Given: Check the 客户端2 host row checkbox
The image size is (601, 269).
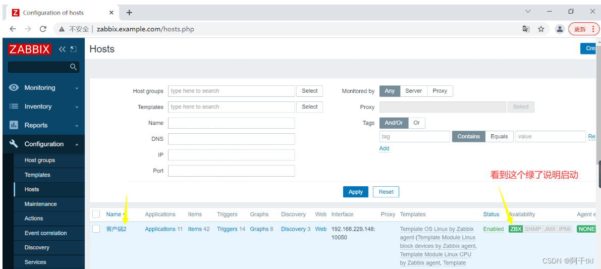Looking at the screenshot, I should coord(96,229).
